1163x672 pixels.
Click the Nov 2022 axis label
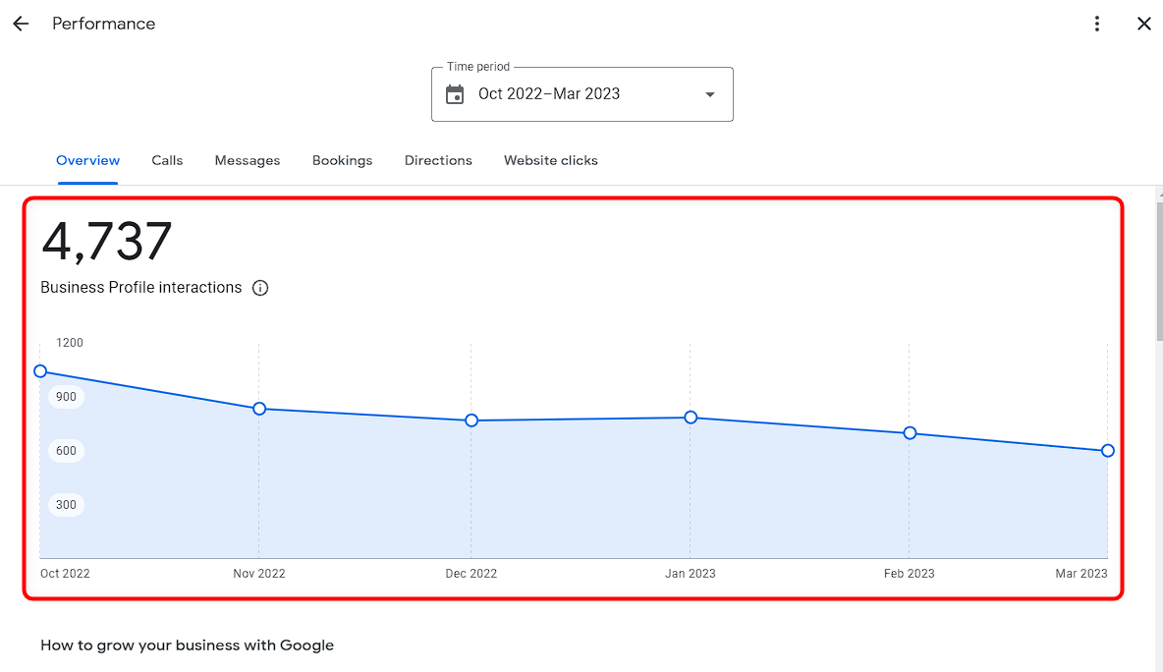click(x=259, y=573)
